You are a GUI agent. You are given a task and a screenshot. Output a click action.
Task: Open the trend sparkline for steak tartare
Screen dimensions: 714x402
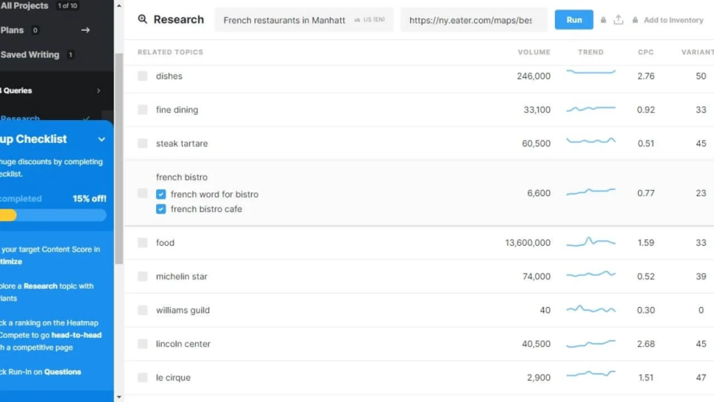click(x=591, y=141)
